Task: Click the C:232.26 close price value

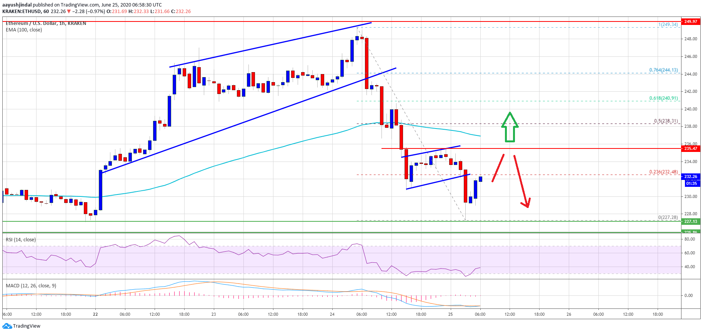Action: [x=181, y=12]
